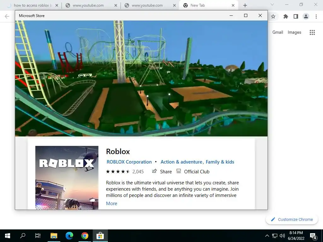
Task: Open the Google apps grid
Action: point(312,32)
